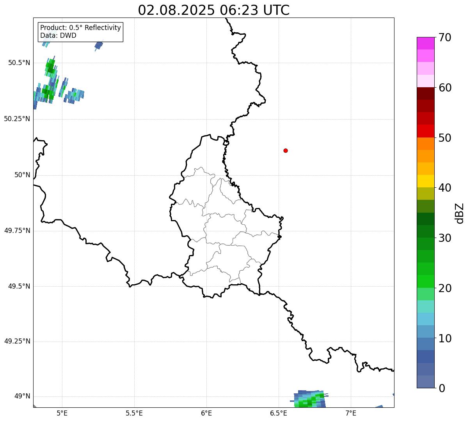The height and width of the screenshot is (421, 469).
Task: Click the 50.25°N latitude label
Action: click(17, 119)
